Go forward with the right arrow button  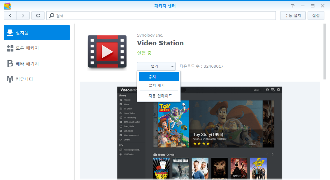[23, 16]
